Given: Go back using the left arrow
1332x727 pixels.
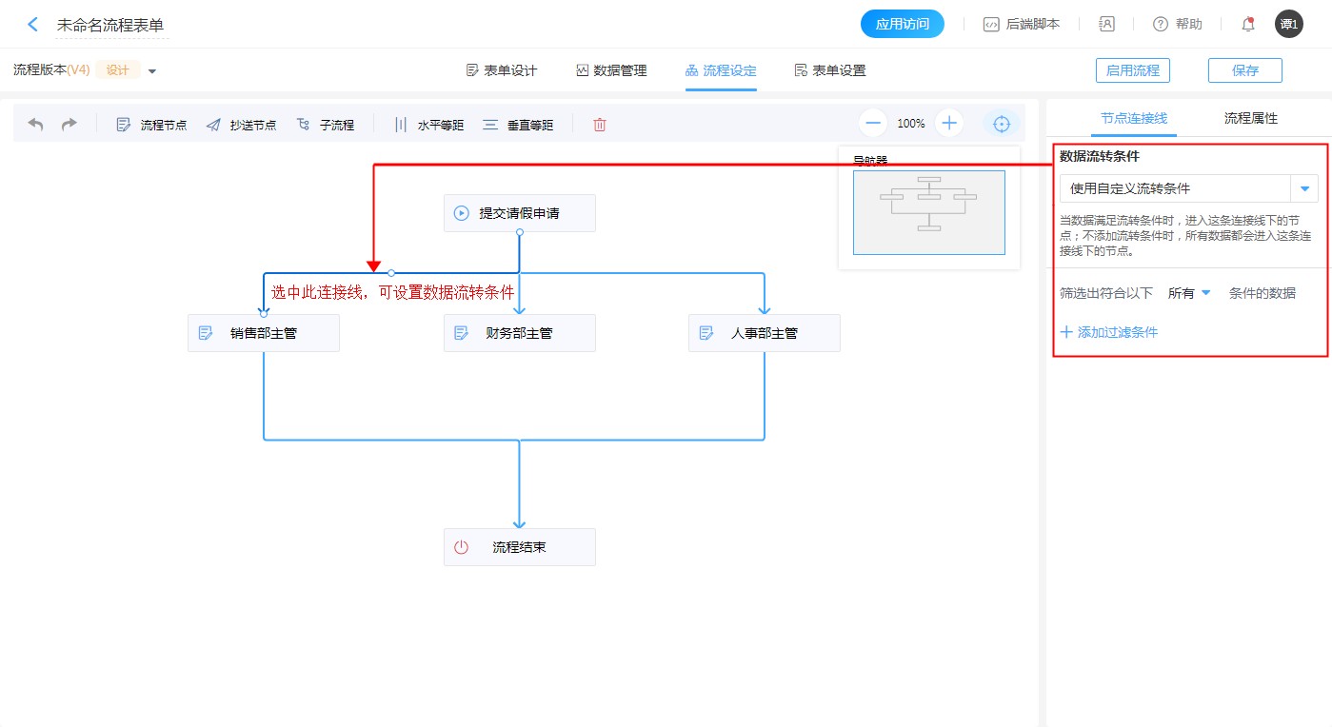Looking at the screenshot, I should (33, 25).
